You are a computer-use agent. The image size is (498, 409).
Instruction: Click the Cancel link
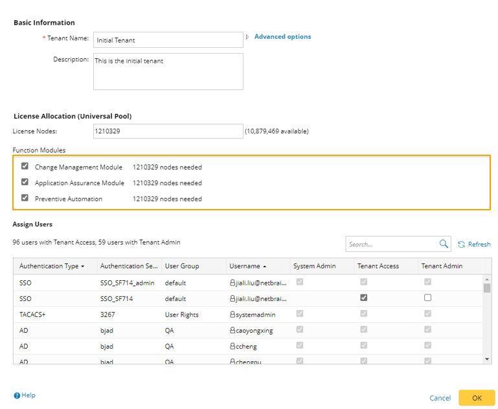[x=440, y=398]
